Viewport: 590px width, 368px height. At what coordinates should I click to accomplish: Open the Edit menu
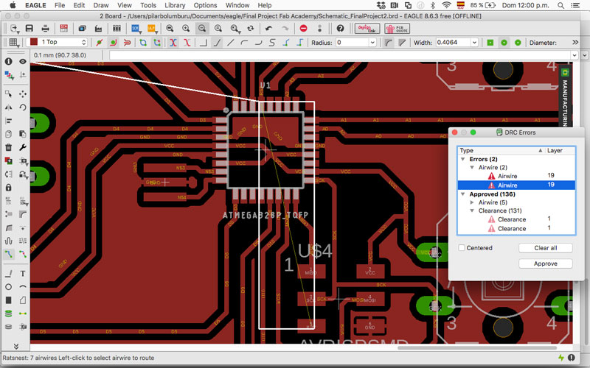[79, 5]
